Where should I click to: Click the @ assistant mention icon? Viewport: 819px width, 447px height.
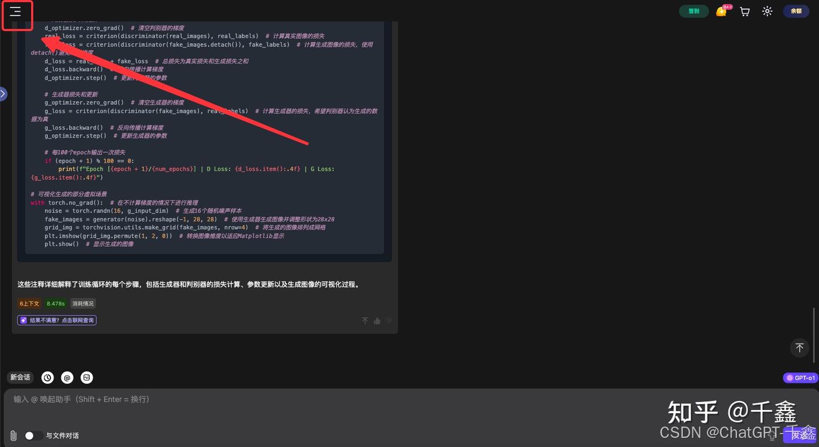(67, 377)
